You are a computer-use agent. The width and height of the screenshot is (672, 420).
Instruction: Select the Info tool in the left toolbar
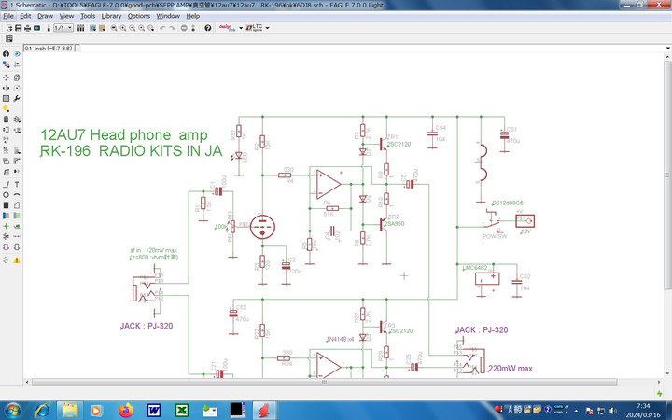pyautogui.click(x=6, y=53)
